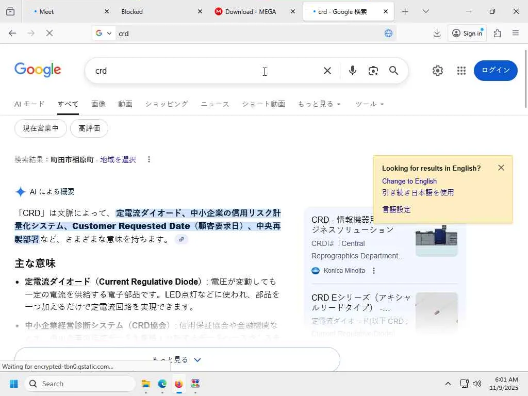Expand the もっと見る dropdown
This screenshot has height=396, width=528.
319,104
